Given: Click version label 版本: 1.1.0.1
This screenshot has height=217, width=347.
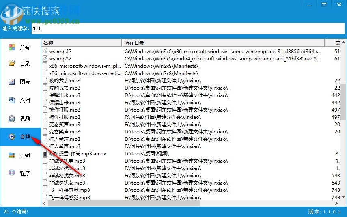Looking at the screenshot, I should 324,212.
